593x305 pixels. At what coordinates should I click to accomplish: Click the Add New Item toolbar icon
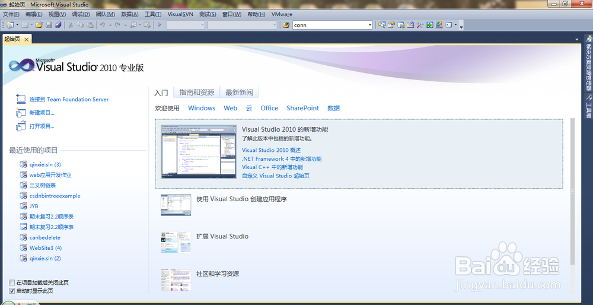[25, 25]
